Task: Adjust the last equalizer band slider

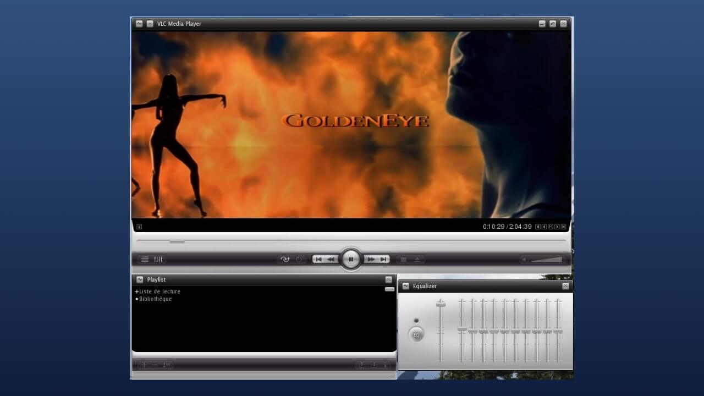Action: point(558,331)
